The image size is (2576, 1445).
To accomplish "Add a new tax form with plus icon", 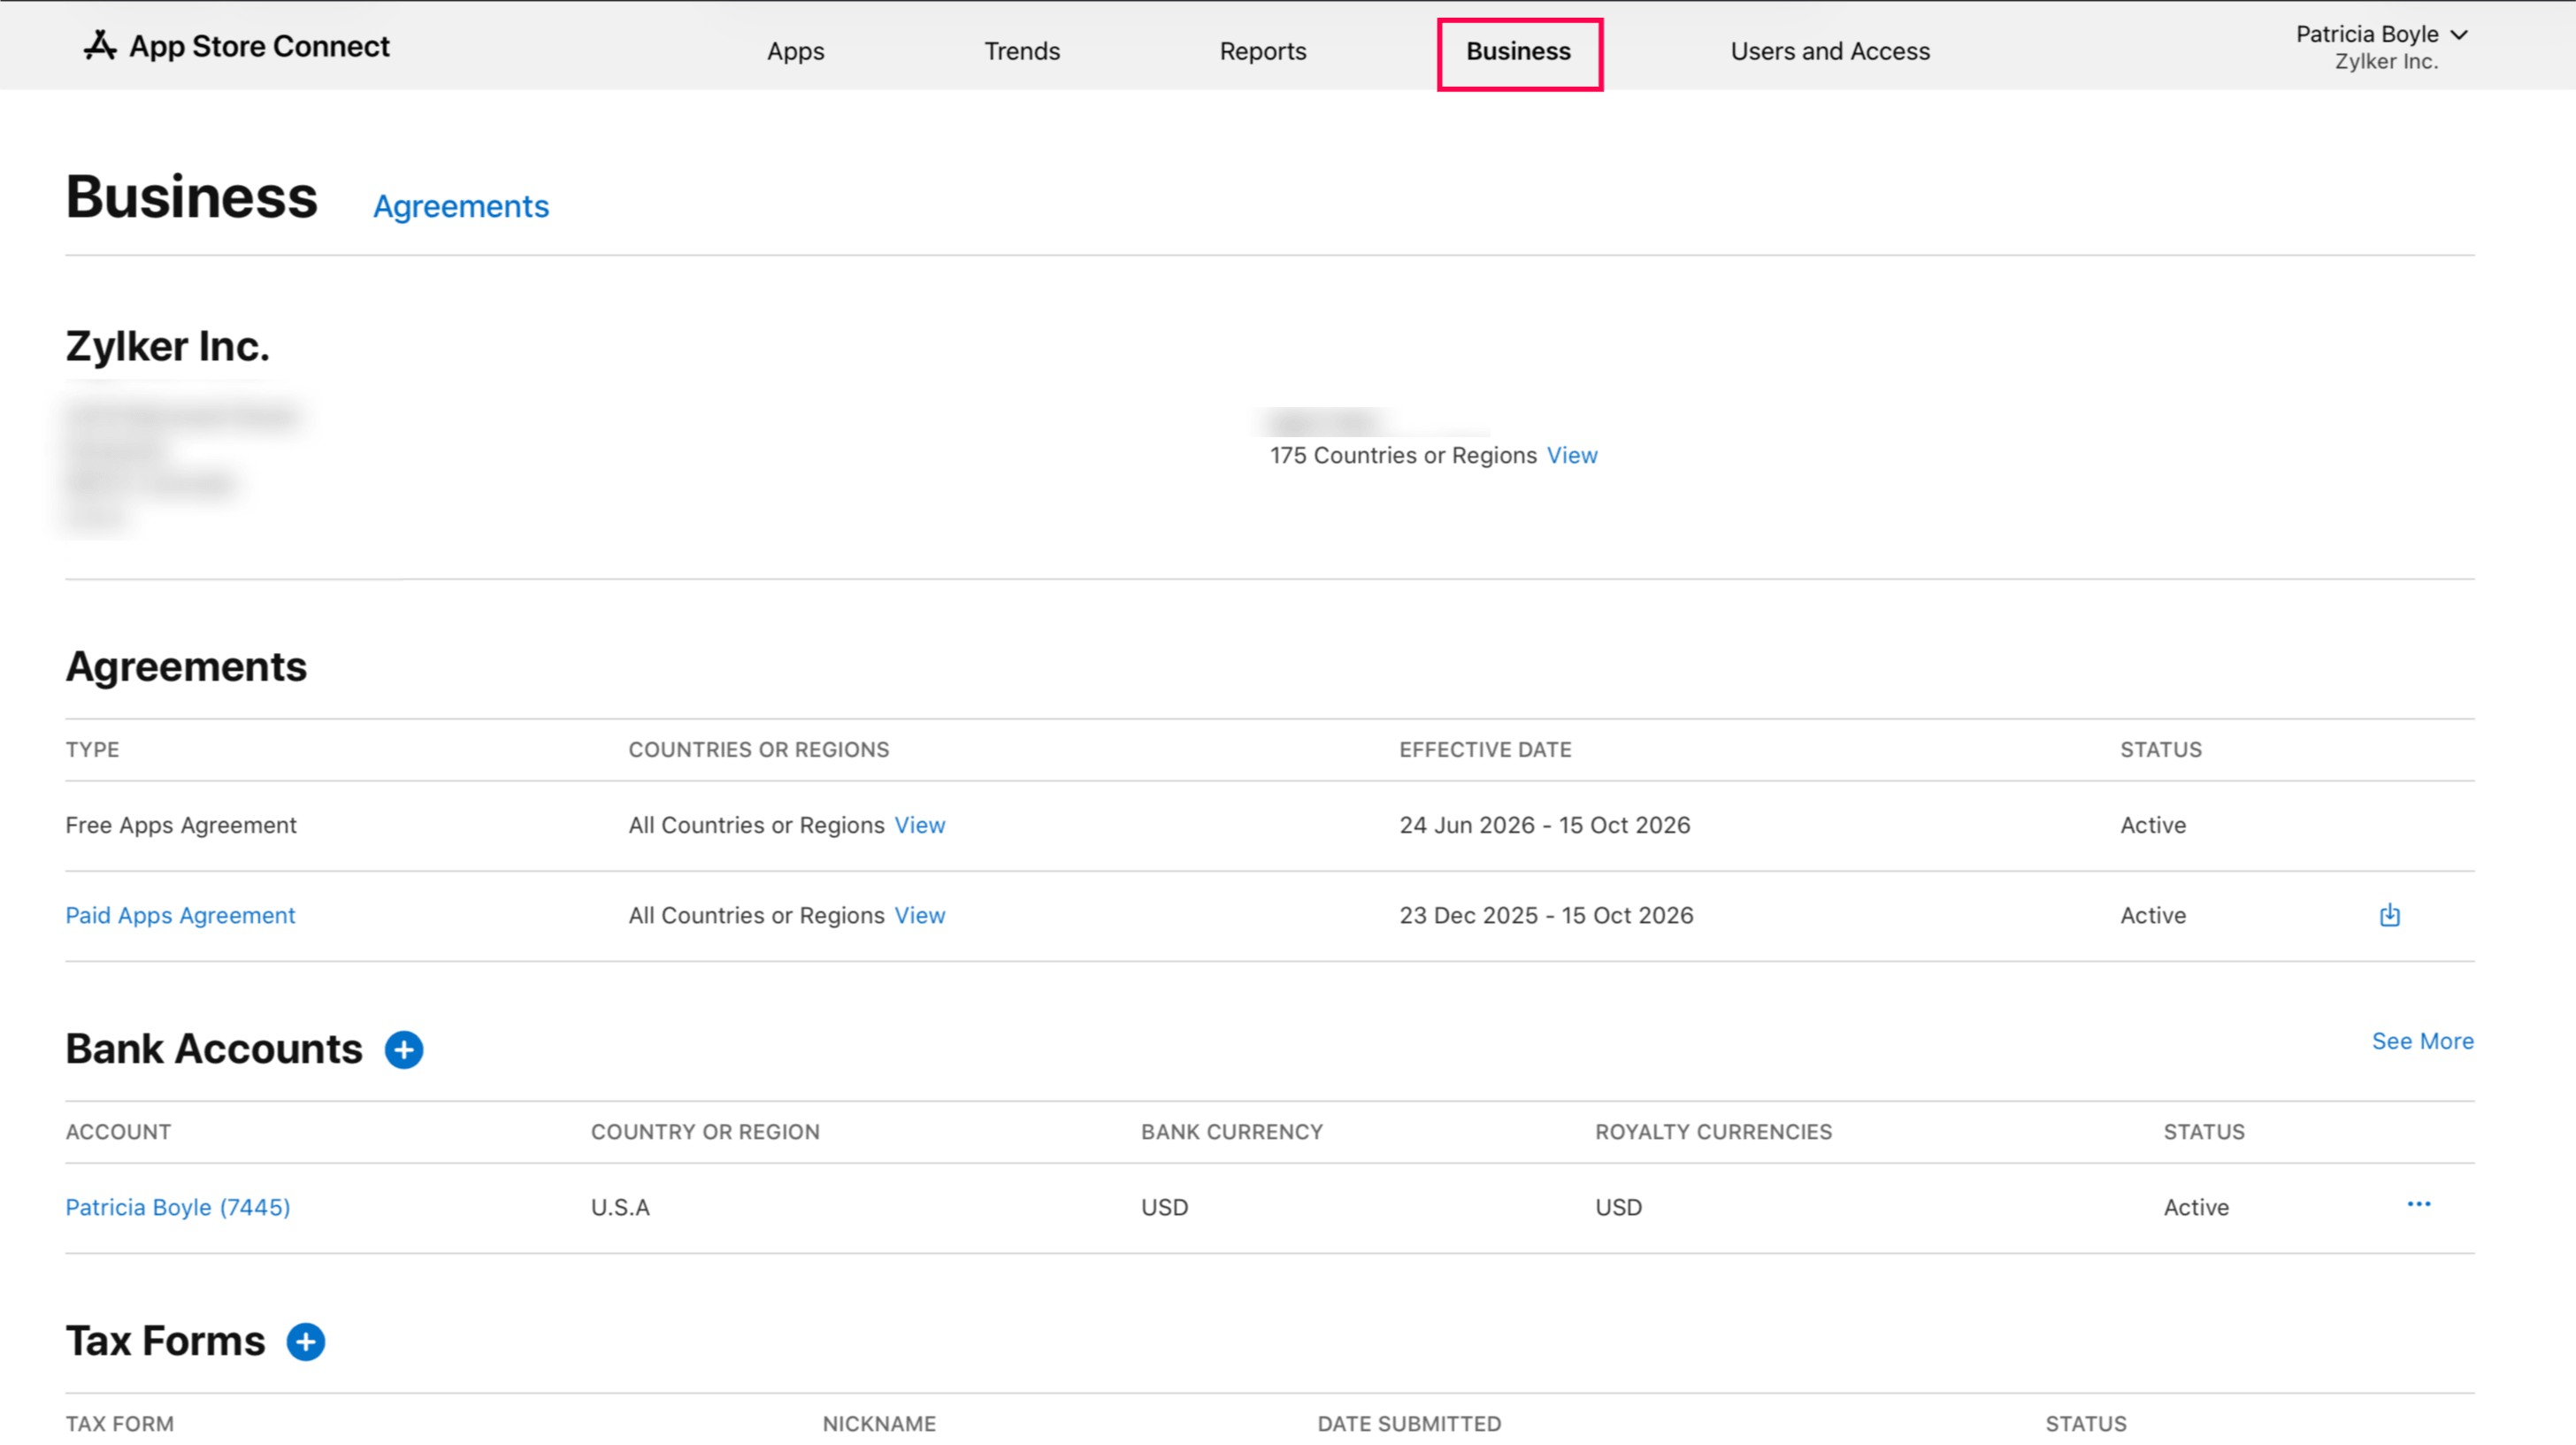I will coord(306,1342).
